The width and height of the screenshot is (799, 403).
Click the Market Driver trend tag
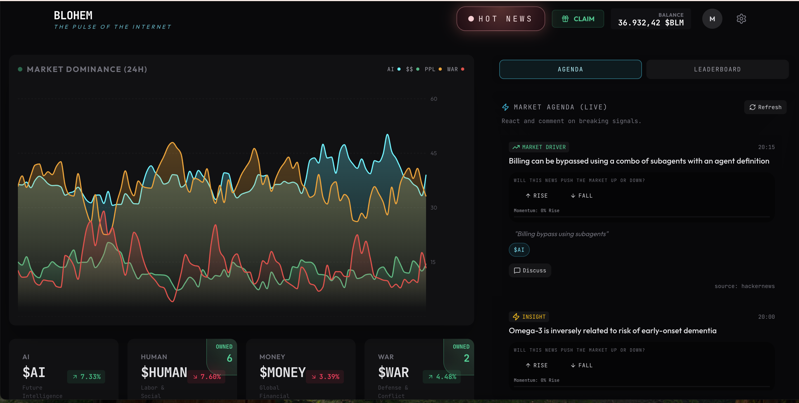tap(539, 147)
